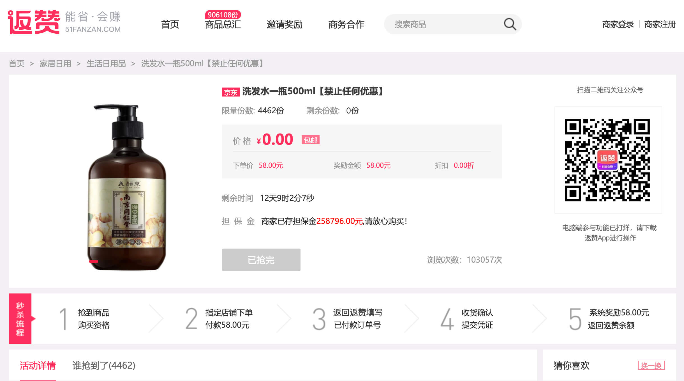Click the 秒杀流程 red label
Image resolution: width=684 pixels, height=381 pixels.
click(20, 319)
